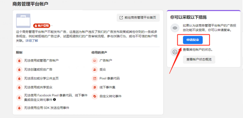Click the 线下事件集 asset icon

tap(95, 87)
